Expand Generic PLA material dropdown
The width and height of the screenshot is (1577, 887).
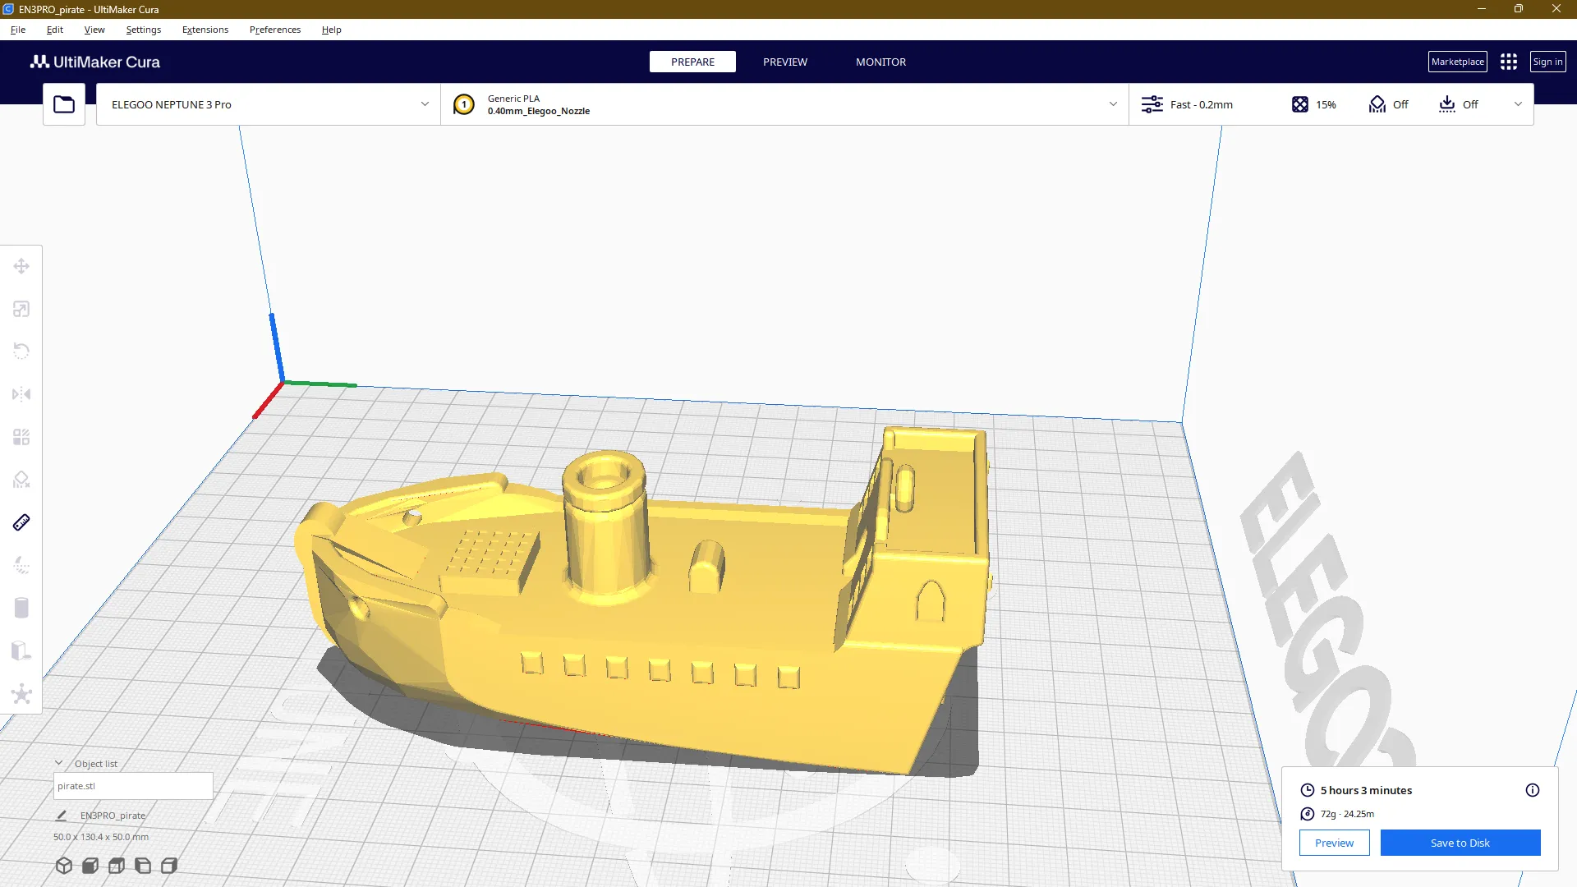click(x=1113, y=104)
